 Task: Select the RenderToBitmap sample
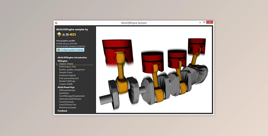[67, 81]
